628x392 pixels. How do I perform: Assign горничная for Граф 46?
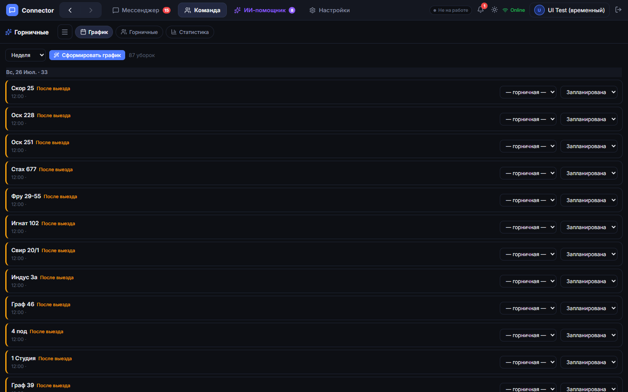(x=528, y=308)
